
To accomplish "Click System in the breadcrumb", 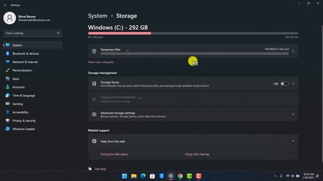I will pyautogui.click(x=97, y=16).
